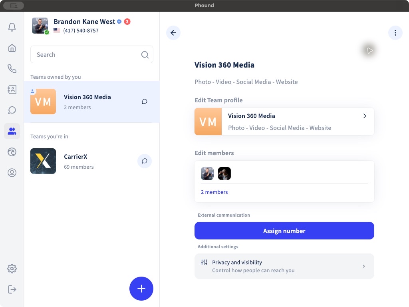Open the notifications bell
The image size is (409, 307).
pos(12,27)
